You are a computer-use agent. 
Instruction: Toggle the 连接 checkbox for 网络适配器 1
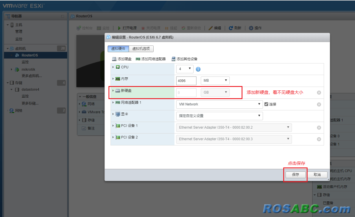pyautogui.click(x=266, y=104)
